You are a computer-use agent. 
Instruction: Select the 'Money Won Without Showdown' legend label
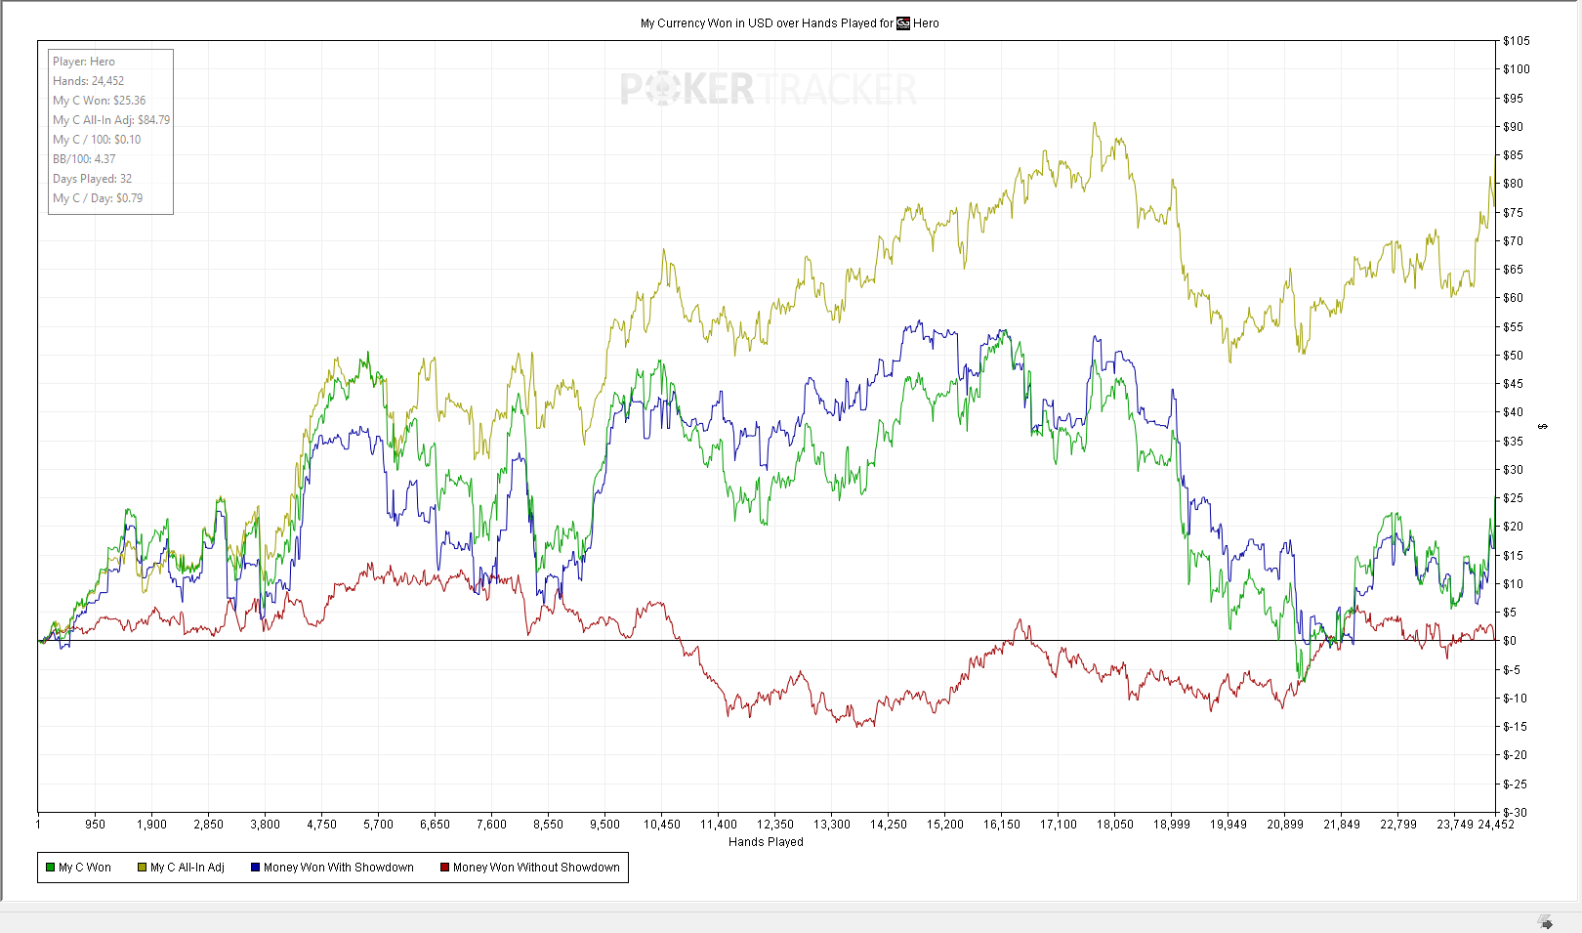click(x=536, y=868)
